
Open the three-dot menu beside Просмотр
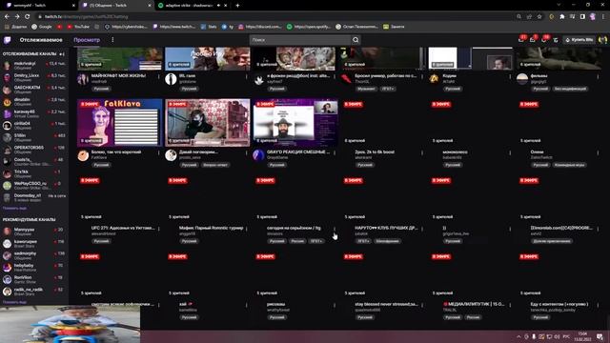pos(112,40)
